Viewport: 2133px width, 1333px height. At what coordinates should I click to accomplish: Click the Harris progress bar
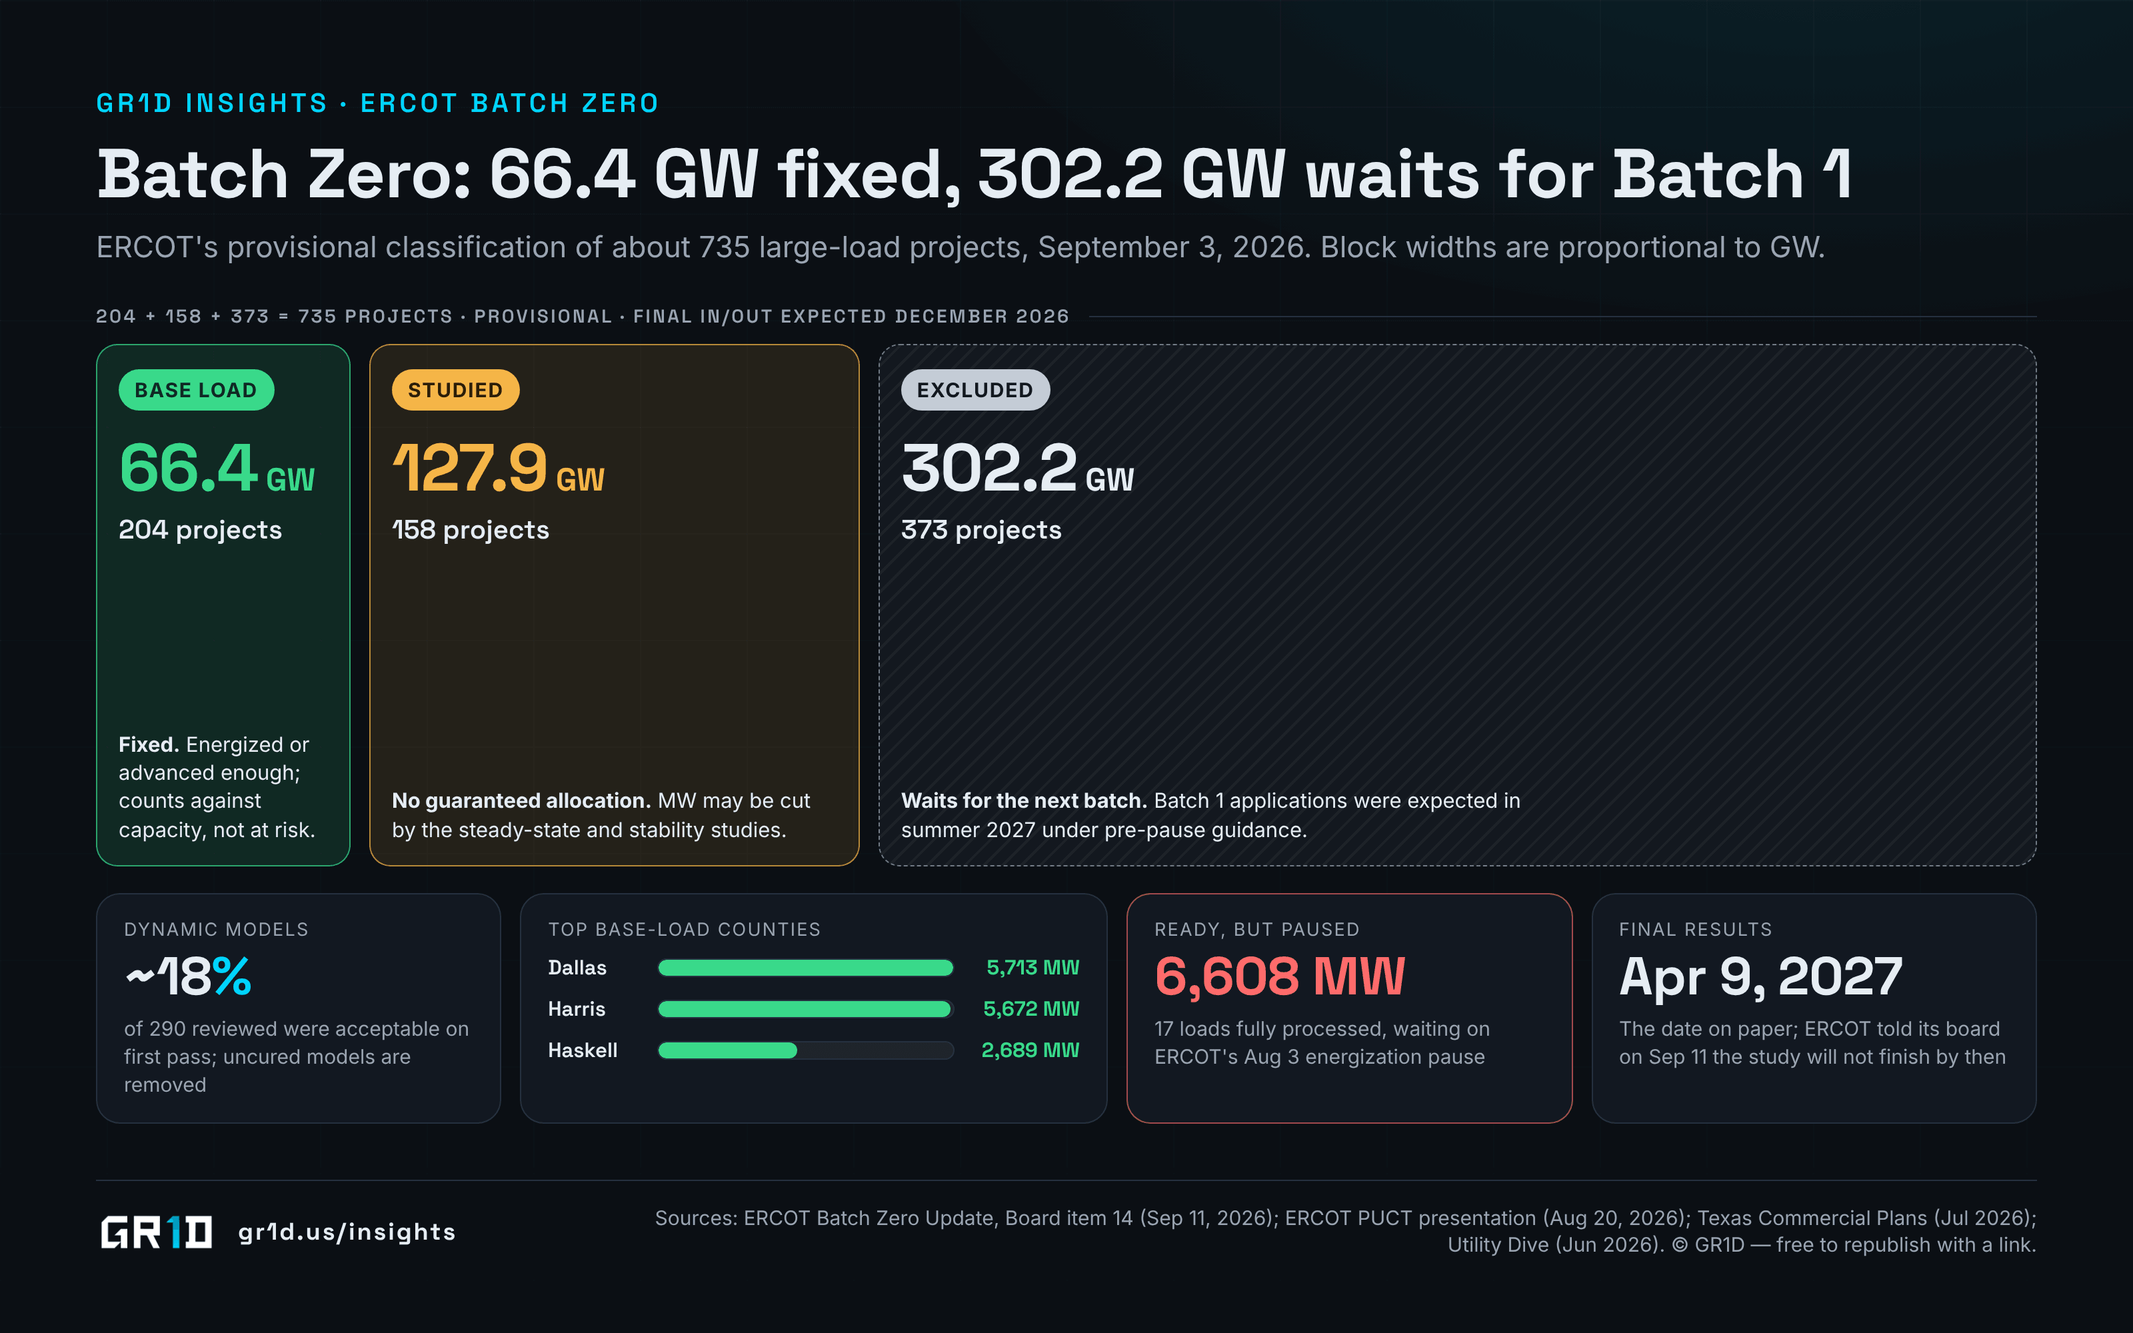(x=806, y=1008)
